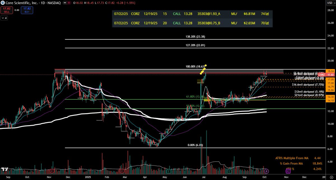
Task: Click the $6.81M premium value in flow table
Action: coord(249,13)
